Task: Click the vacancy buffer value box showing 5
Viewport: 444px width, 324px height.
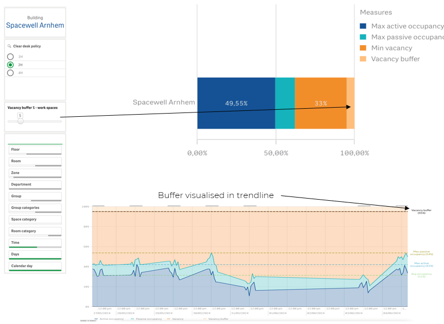Action: click(x=20, y=115)
